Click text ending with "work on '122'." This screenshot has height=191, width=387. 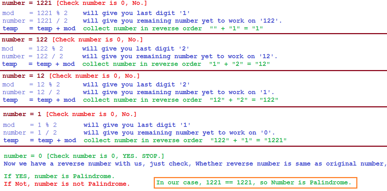pyautogui.click(x=182, y=21)
